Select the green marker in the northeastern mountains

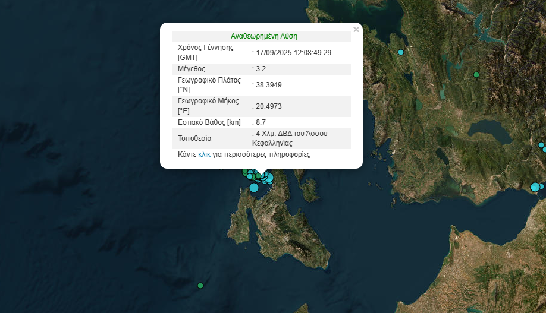pyautogui.click(x=476, y=75)
